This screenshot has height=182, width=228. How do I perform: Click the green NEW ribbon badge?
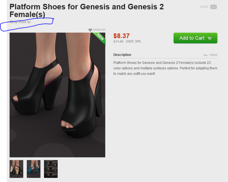click(100, 37)
